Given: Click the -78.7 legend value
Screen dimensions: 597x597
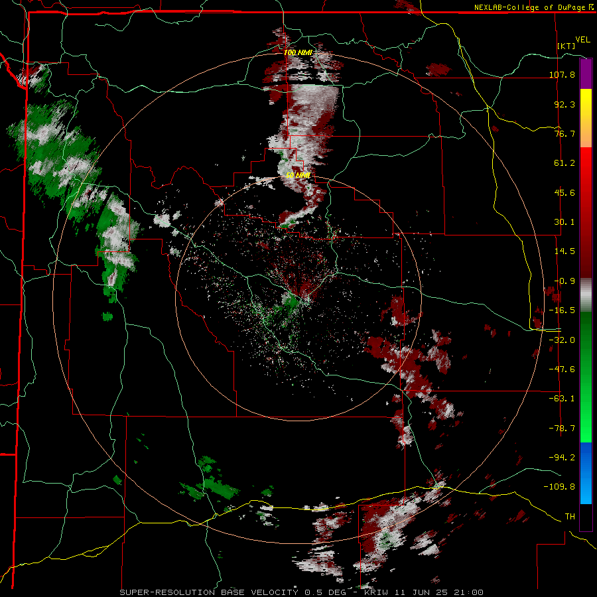Looking at the screenshot, I should pos(562,429).
